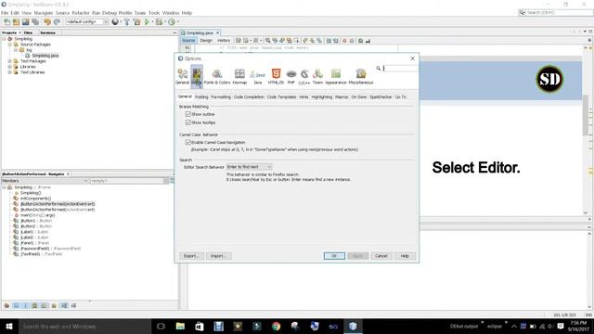
Task: Click Windows taskbar search box
Action: coord(85,326)
